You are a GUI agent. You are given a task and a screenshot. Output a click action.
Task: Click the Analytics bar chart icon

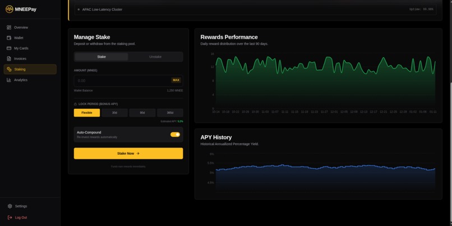point(9,80)
